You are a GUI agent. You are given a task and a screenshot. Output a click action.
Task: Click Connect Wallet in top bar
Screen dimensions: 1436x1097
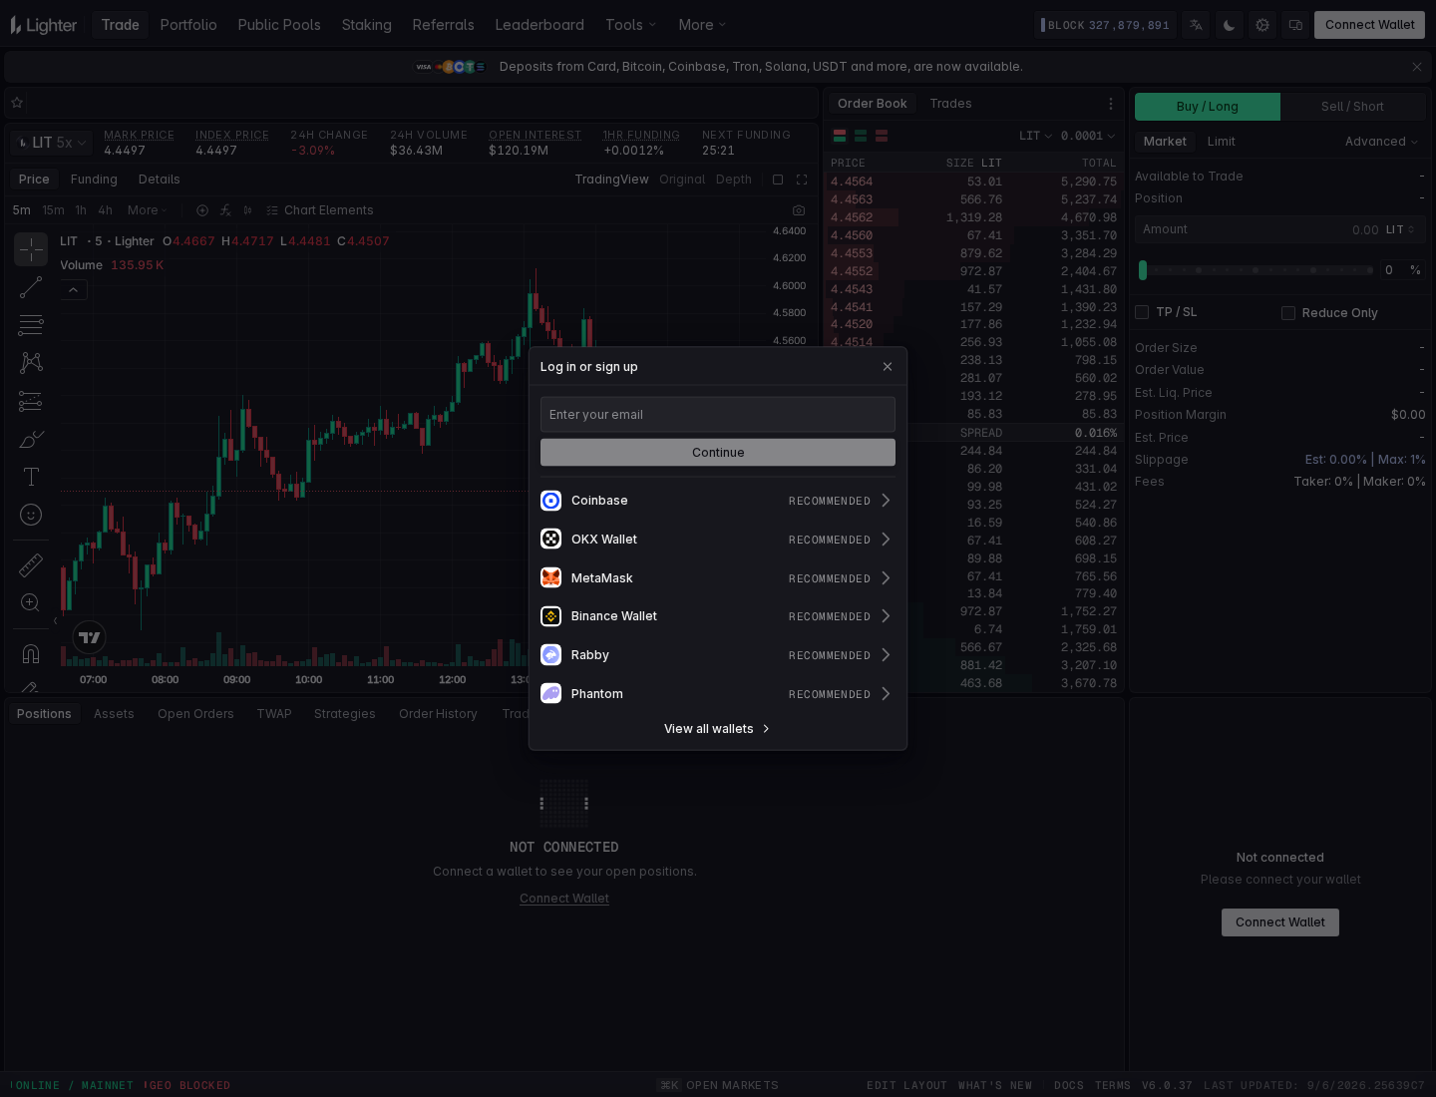(x=1369, y=25)
